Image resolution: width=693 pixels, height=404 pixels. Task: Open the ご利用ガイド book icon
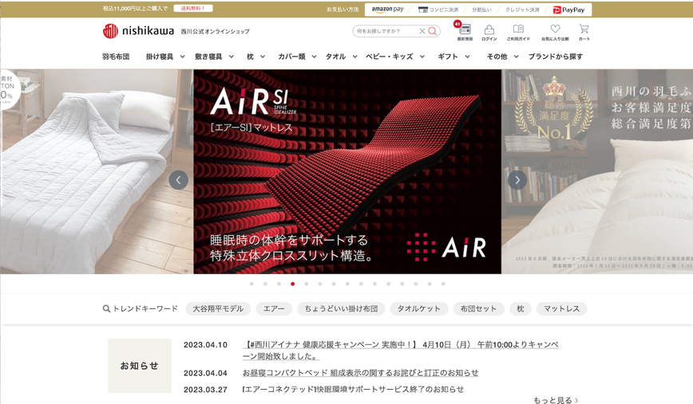coord(518,29)
